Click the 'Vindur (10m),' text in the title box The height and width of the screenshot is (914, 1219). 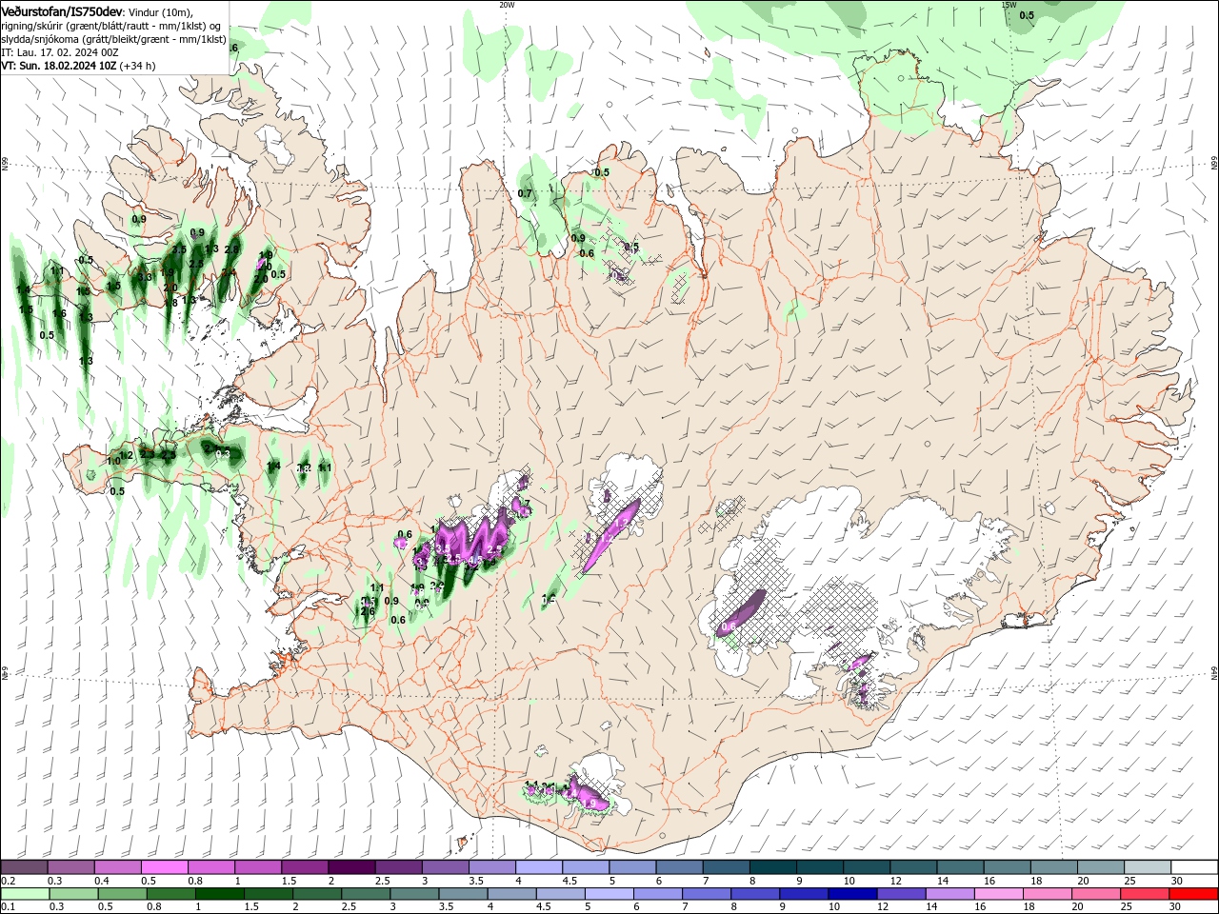coord(161,11)
